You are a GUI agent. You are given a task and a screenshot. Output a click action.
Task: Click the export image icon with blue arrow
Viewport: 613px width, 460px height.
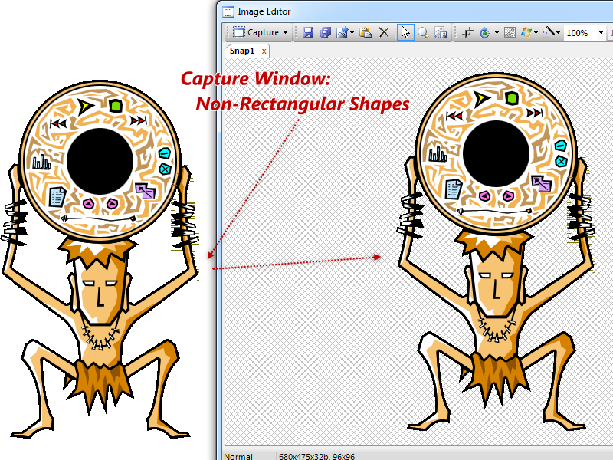343,32
